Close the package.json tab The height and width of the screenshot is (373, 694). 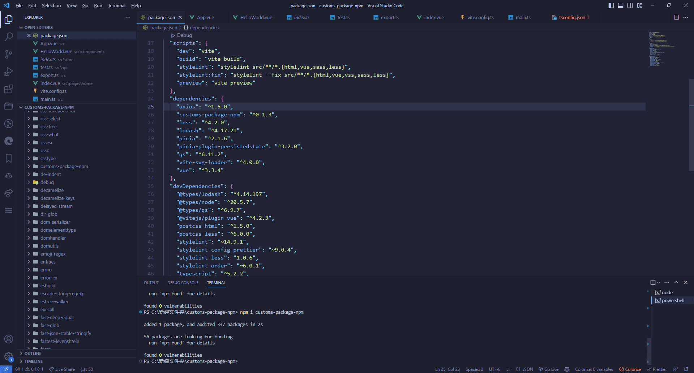coord(180,17)
